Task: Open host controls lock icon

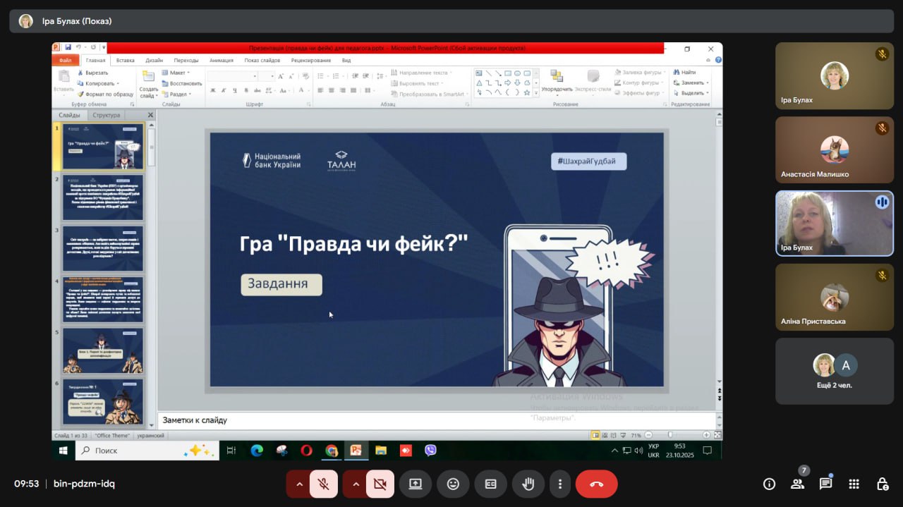Action: pyautogui.click(x=882, y=484)
